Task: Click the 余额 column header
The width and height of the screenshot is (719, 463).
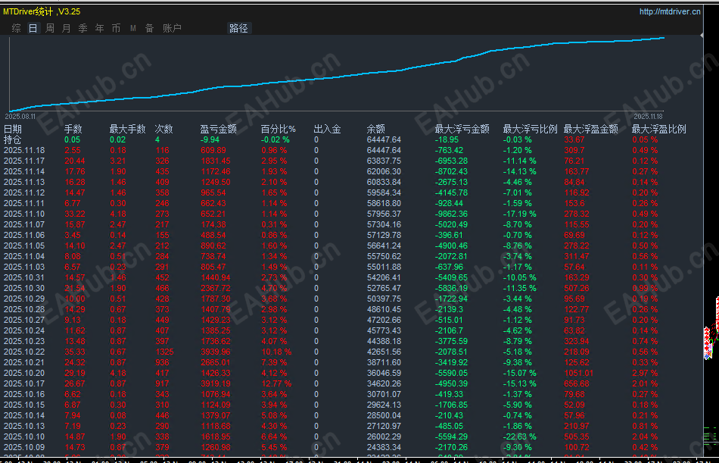Action: [375, 129]
